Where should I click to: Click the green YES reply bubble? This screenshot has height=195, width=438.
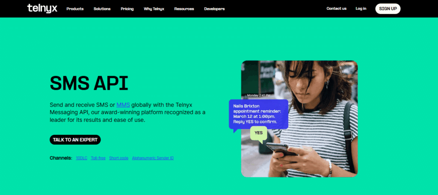258,133
